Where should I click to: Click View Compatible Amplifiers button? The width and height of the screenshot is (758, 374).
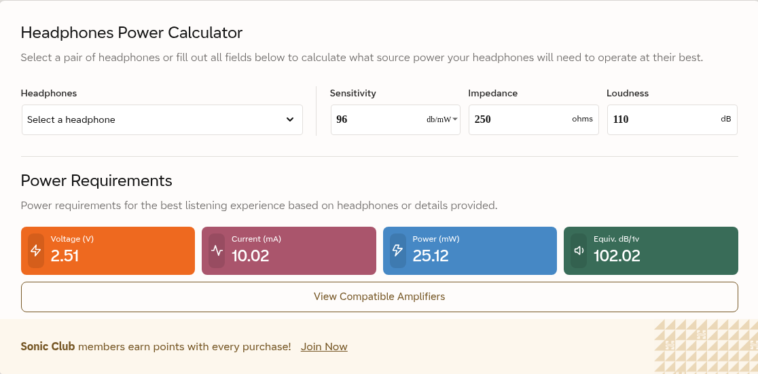tap(380, 297)
